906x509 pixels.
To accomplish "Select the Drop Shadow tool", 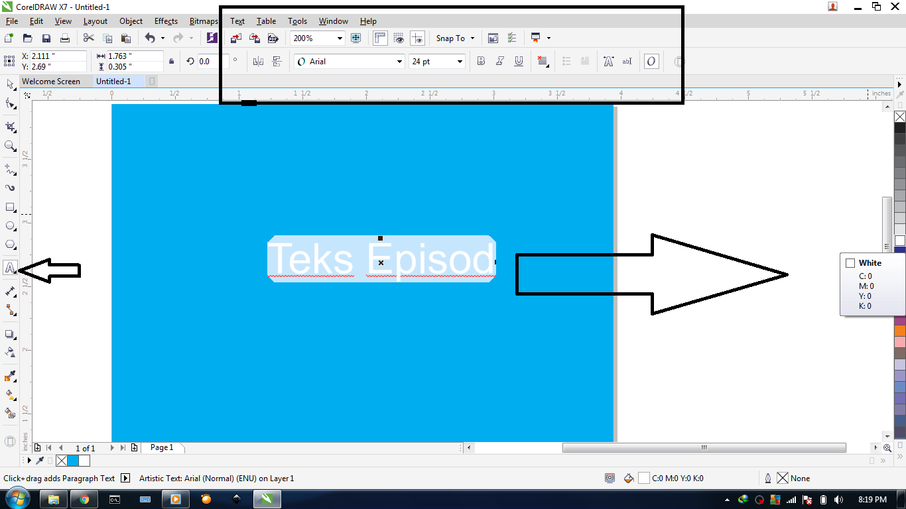I will pyautogui.click(x=10, y=334).
